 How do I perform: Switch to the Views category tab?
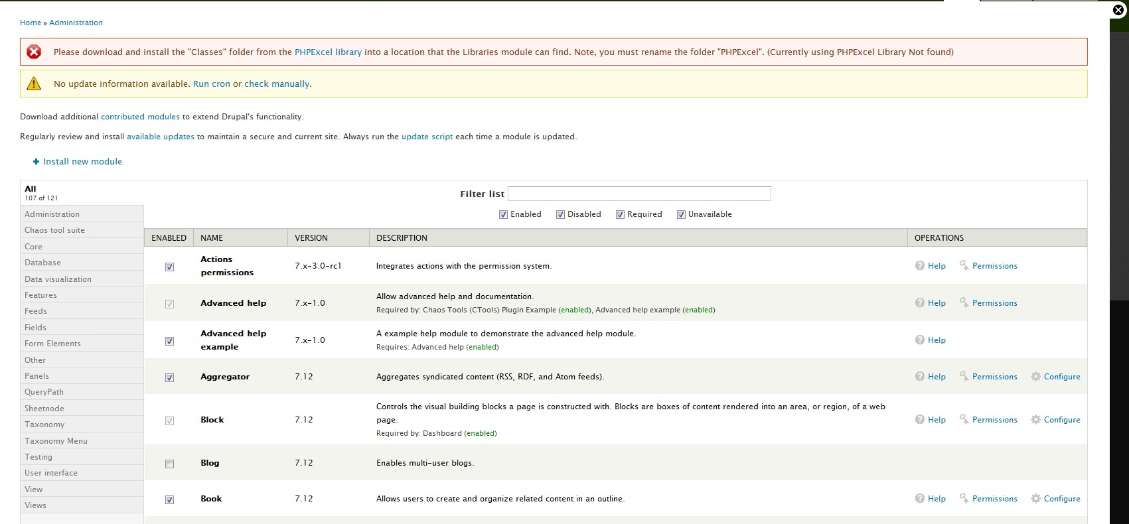35,505
